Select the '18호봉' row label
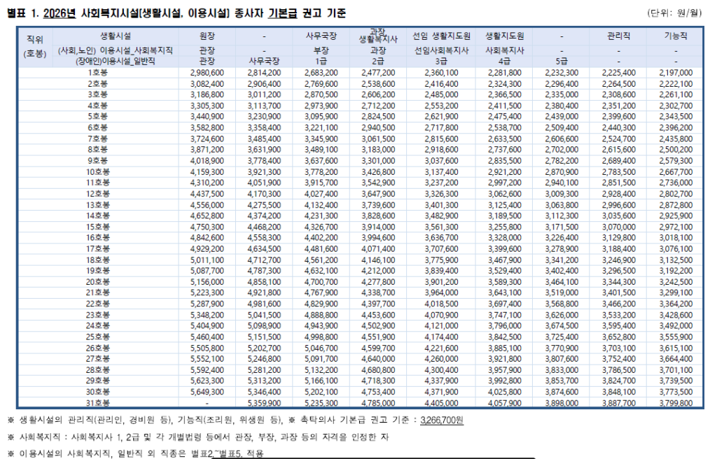 98,260
